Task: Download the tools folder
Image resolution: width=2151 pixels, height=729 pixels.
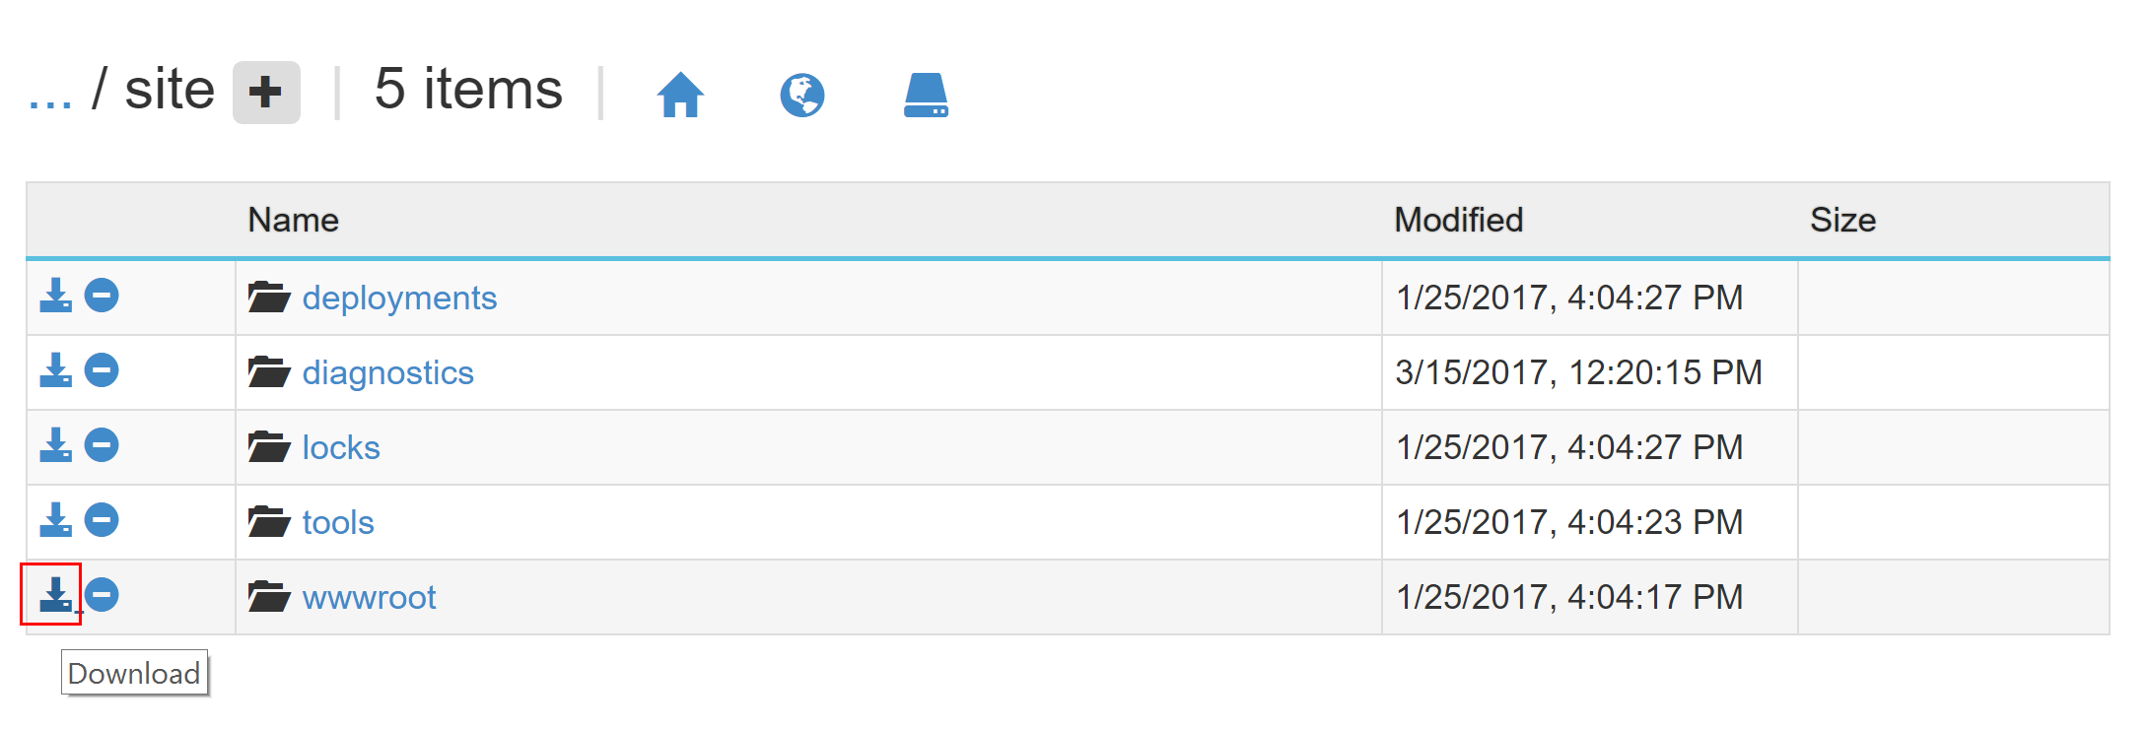Action: tap(55, 520)
